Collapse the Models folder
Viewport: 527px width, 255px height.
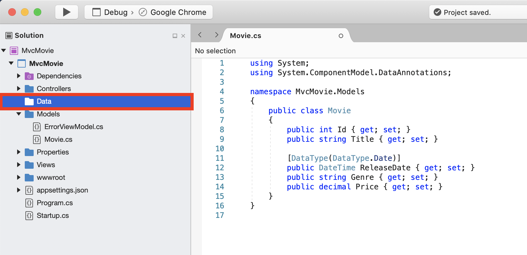19,114
